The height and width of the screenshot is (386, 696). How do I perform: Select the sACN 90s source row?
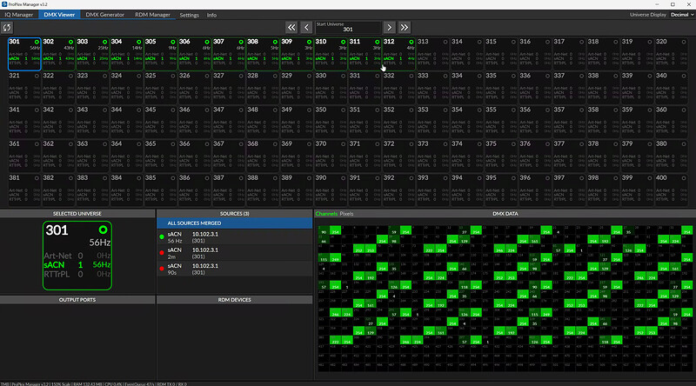235,269
